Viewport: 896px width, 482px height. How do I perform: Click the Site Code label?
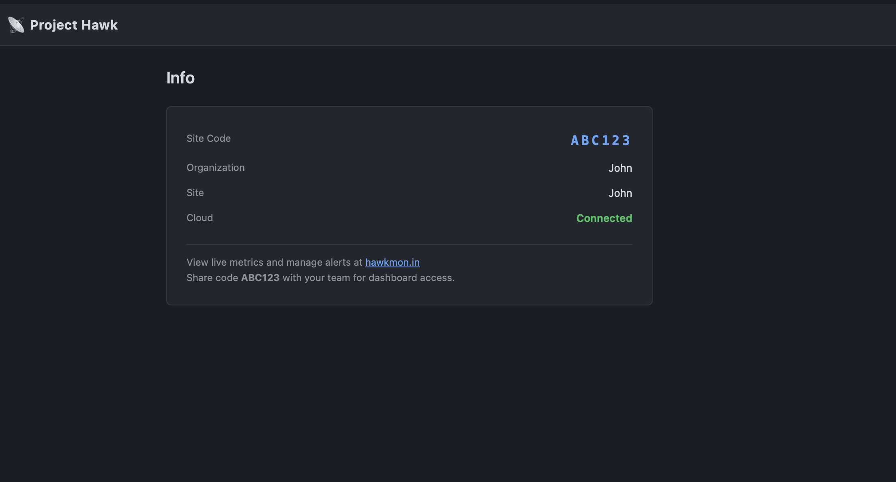208,139
